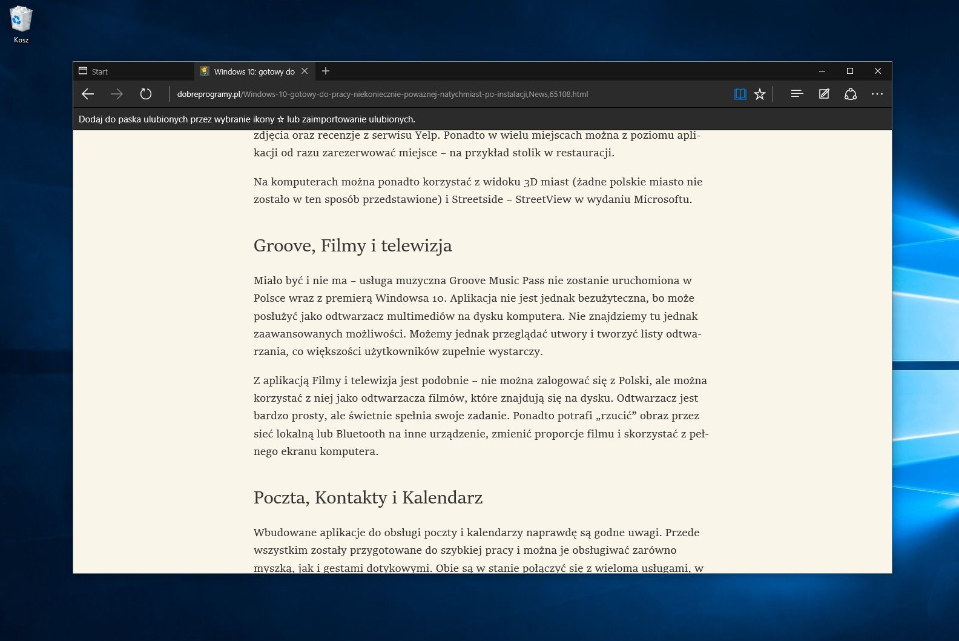Open the More actions ellipsis menu
The image size is (959, 641).
(877, 94)
